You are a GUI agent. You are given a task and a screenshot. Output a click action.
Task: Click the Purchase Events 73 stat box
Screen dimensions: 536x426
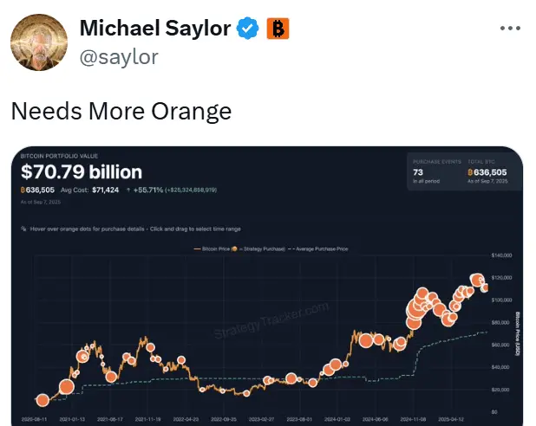pyautogui.click(x=436, y=171)
